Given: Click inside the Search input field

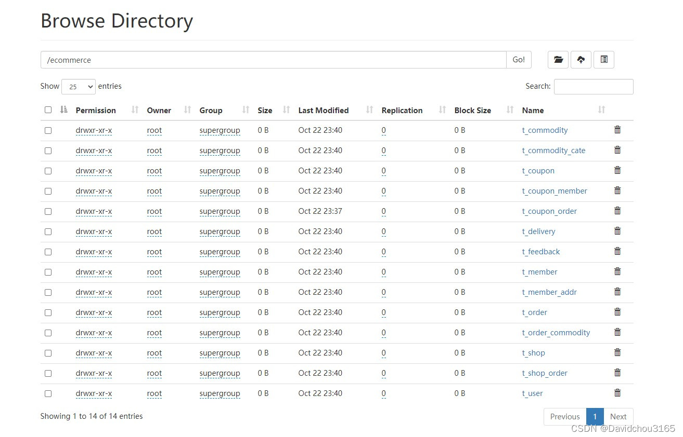Looking at the screenshot, I should (593, 86).
